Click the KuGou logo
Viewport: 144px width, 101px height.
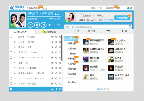[17, 8]
